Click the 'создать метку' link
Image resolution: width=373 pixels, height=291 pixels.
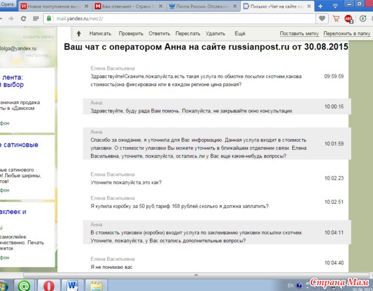(x=38, y=37)
